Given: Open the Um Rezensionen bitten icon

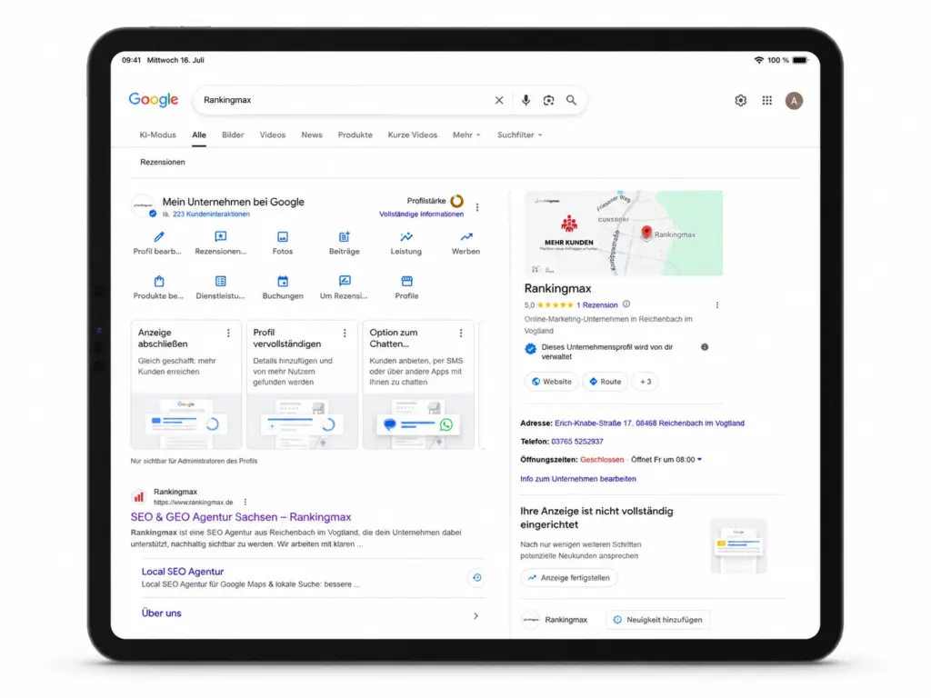Looking at the screenshot, I should (345, 281).
